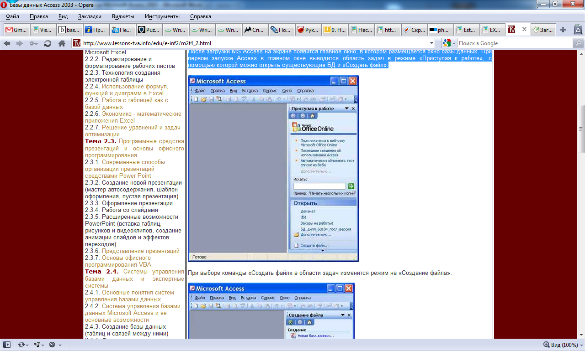
Task: Open the Правка menu
Action: 39,16
